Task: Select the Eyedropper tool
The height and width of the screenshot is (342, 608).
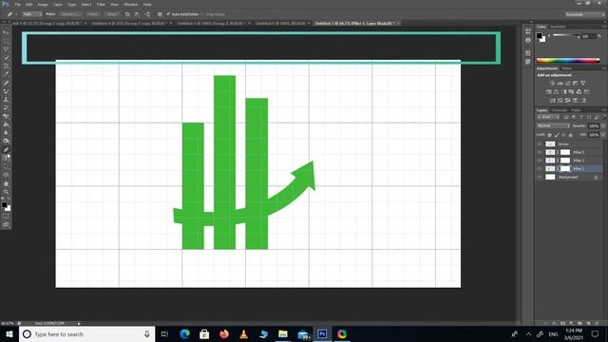Action: click(x=6, y=74)
